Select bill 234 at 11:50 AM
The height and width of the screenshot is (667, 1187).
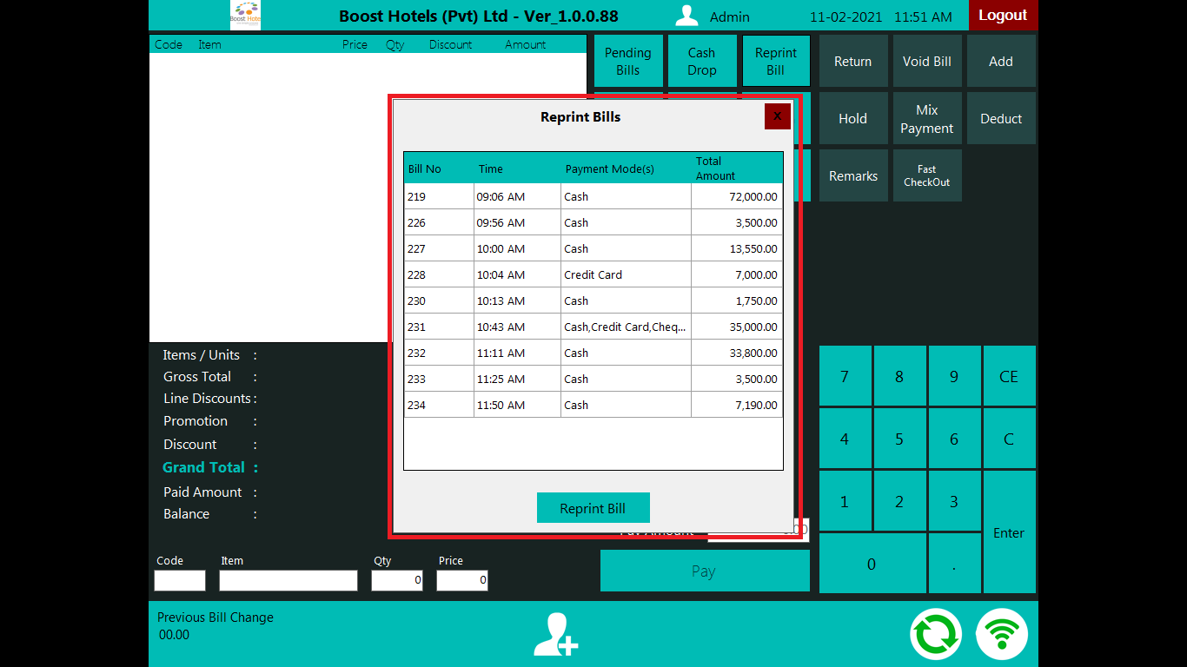pyautogui.click(x=593, y=405)
